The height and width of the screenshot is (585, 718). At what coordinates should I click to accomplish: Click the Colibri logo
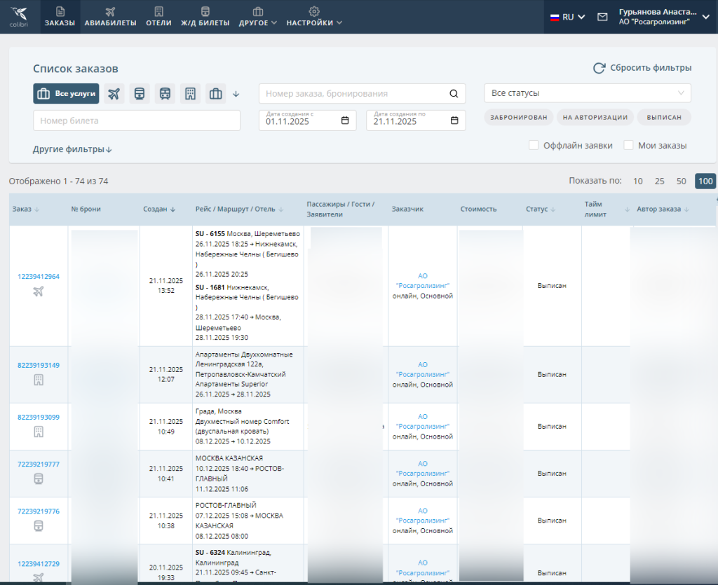(19, 17)
